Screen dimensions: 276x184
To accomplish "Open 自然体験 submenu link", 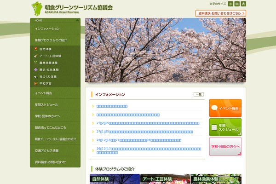I will click(x=45, y=49).
